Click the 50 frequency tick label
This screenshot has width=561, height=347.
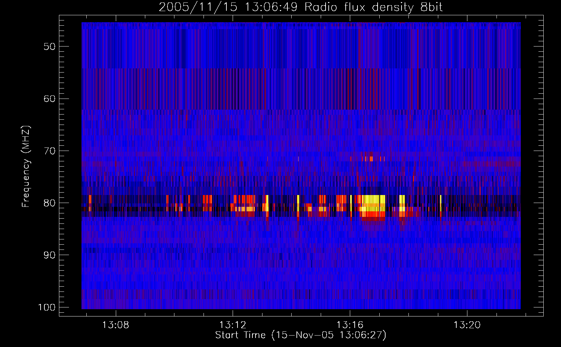pos(50,46)
